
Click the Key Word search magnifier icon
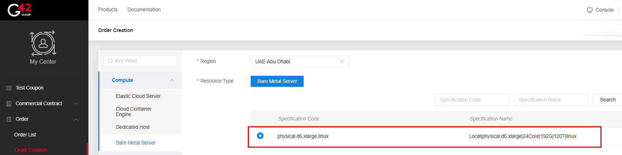[110, 61]
